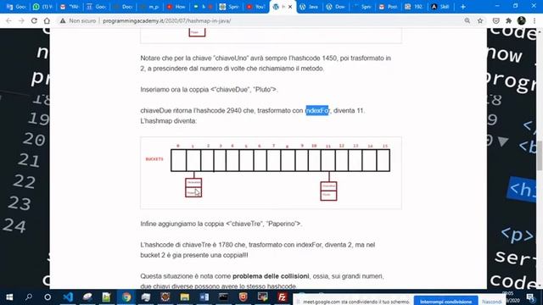Click the hashmap buckets diagram image
Viewport: 543px width, 305px height.
pyautogui.click(x=271, y=173)
